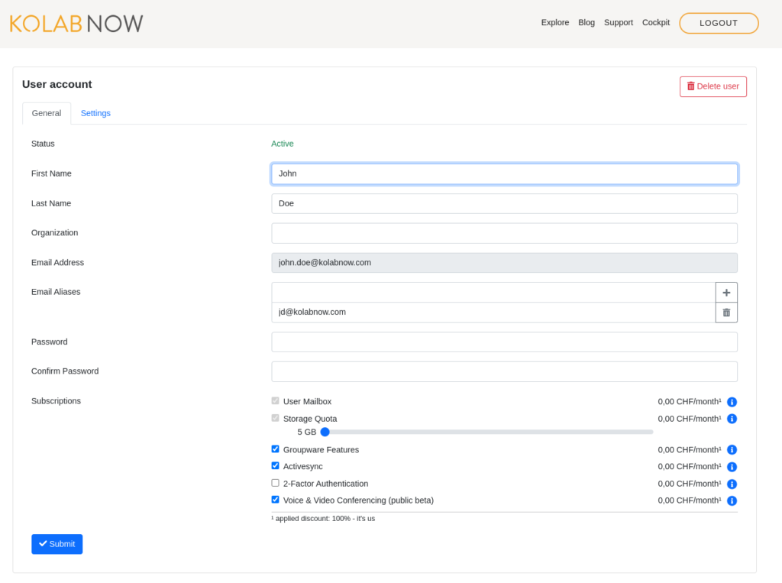Switch to the Settings tab

click(95, 113)
